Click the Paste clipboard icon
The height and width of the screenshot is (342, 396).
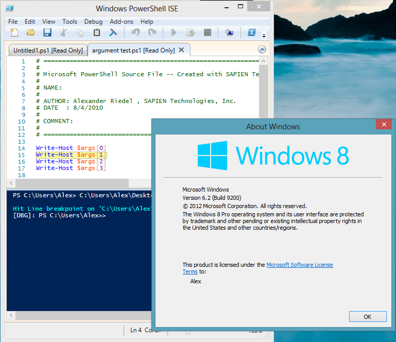point(97,32)
